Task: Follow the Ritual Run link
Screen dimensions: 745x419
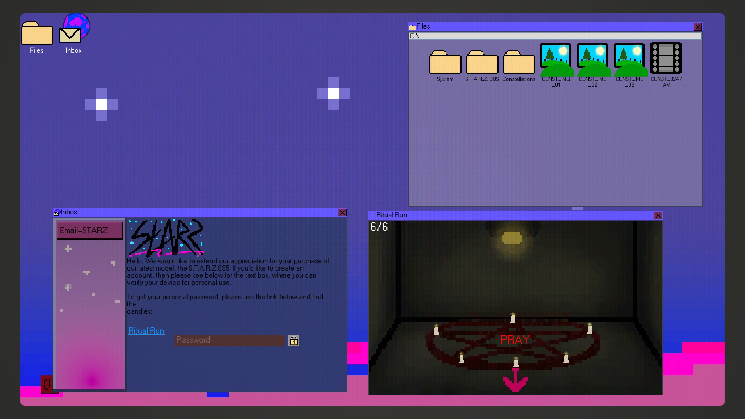Action: [146, 331]
